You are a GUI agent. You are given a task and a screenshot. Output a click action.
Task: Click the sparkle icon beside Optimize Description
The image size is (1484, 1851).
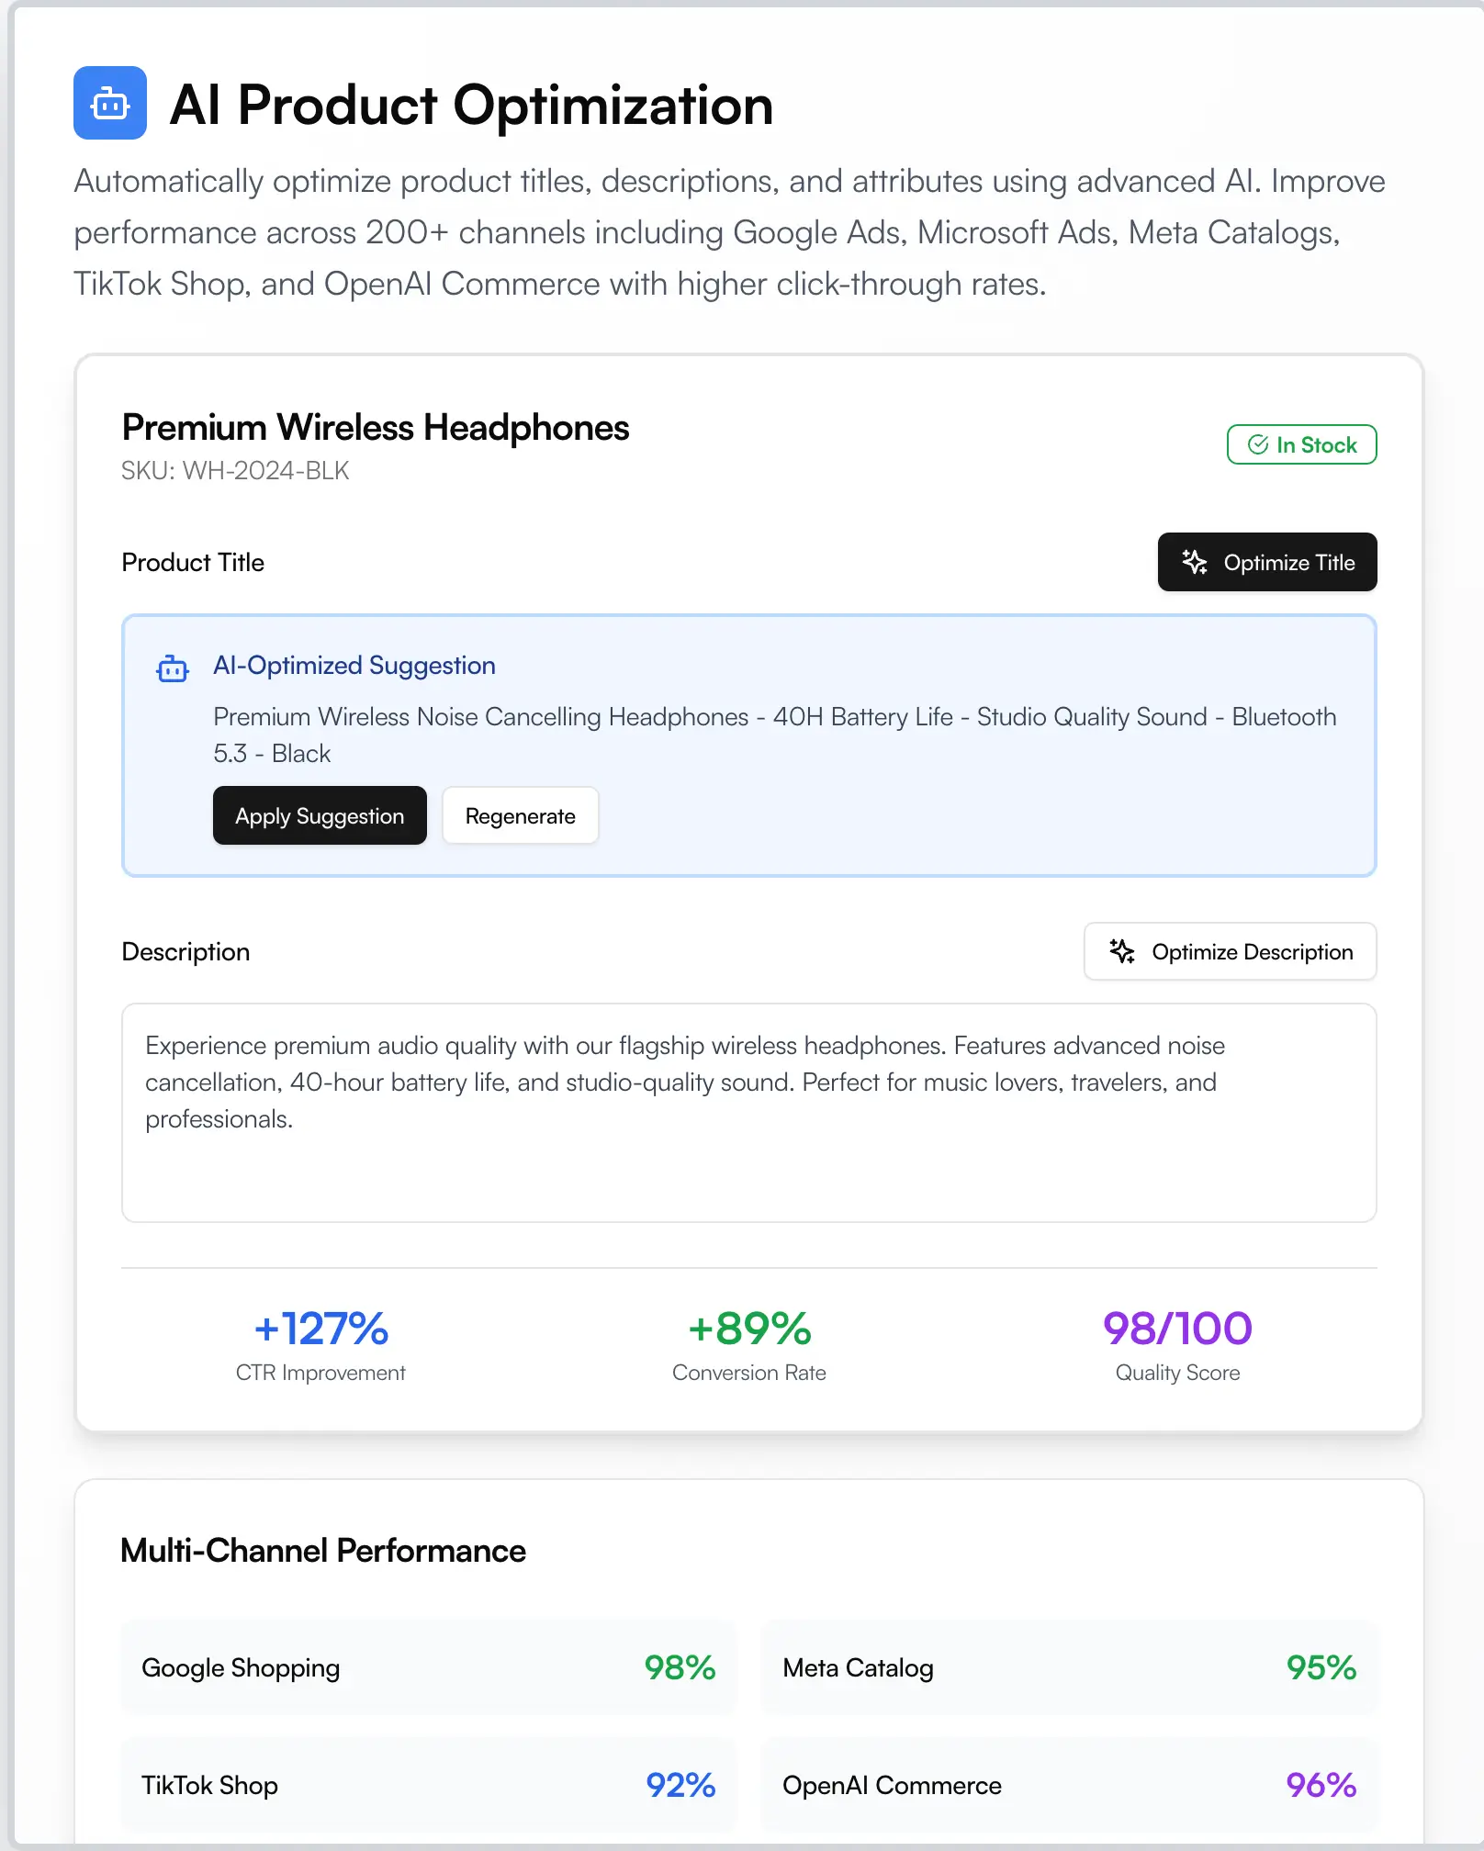[x=1123, y=952]
